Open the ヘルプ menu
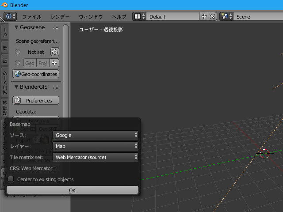 tap(119, 17)
